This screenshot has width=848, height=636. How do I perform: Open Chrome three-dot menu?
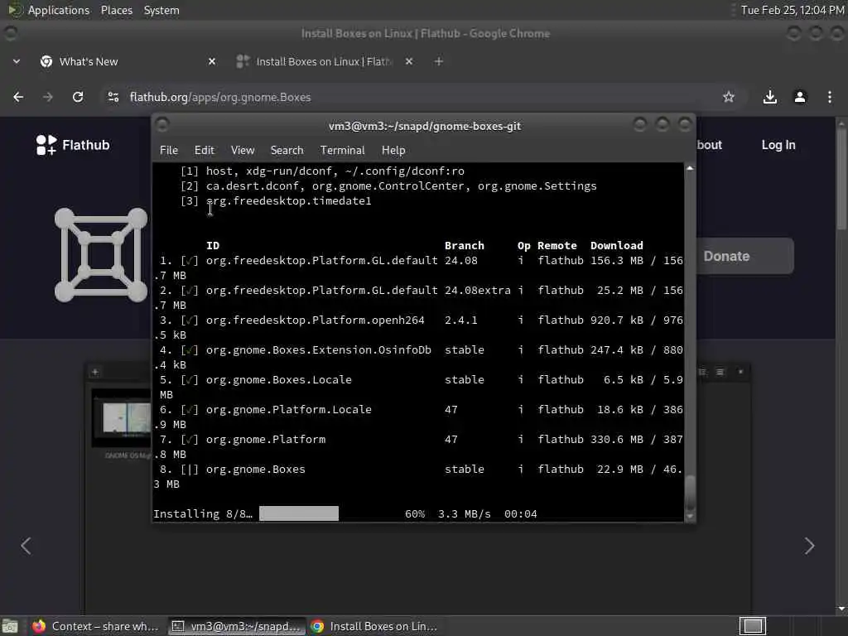(830, 97)
